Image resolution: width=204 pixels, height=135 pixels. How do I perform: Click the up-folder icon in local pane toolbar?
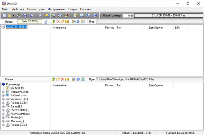[53, 79]
